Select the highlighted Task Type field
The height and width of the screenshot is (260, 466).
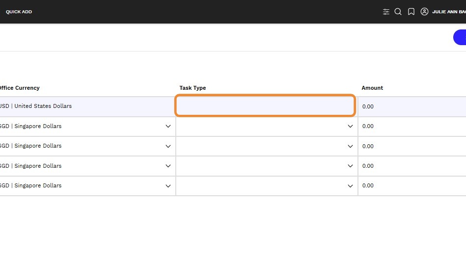(265, 105)
